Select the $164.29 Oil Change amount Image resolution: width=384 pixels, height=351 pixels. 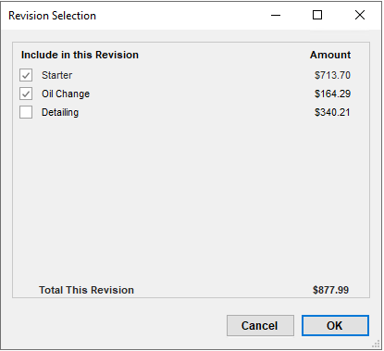tap(332, 94)
